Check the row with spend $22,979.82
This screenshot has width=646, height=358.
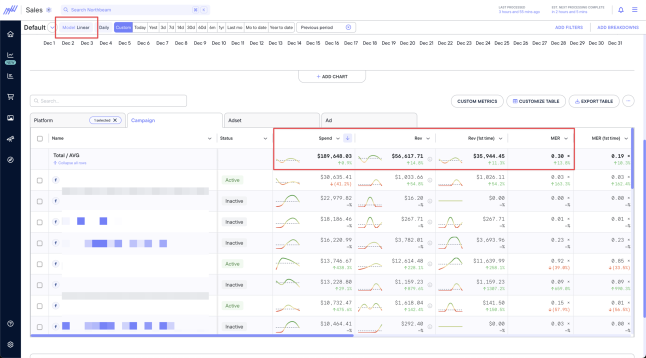[39, 201]
